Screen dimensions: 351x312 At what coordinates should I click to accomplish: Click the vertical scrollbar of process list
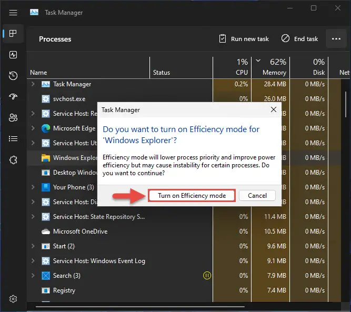click(346, 104)
